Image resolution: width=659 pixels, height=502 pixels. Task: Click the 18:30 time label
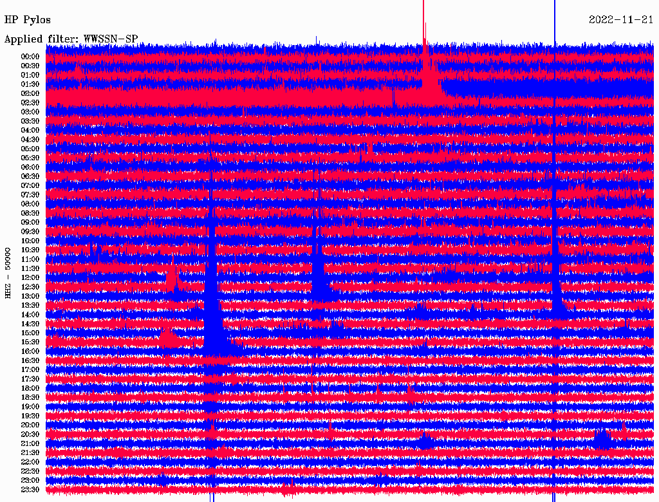tap(30, 397)
